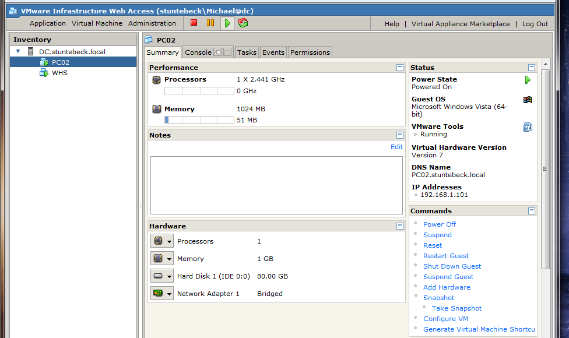
Task: Open the Virtual Machine menu
Action: [x=97, y=23]
